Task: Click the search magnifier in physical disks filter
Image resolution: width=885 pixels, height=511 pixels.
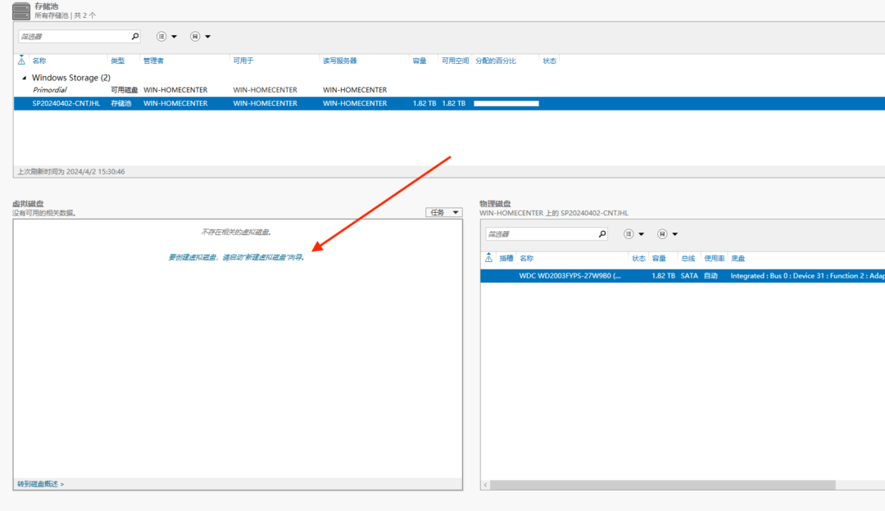Action: click(602, 234)
